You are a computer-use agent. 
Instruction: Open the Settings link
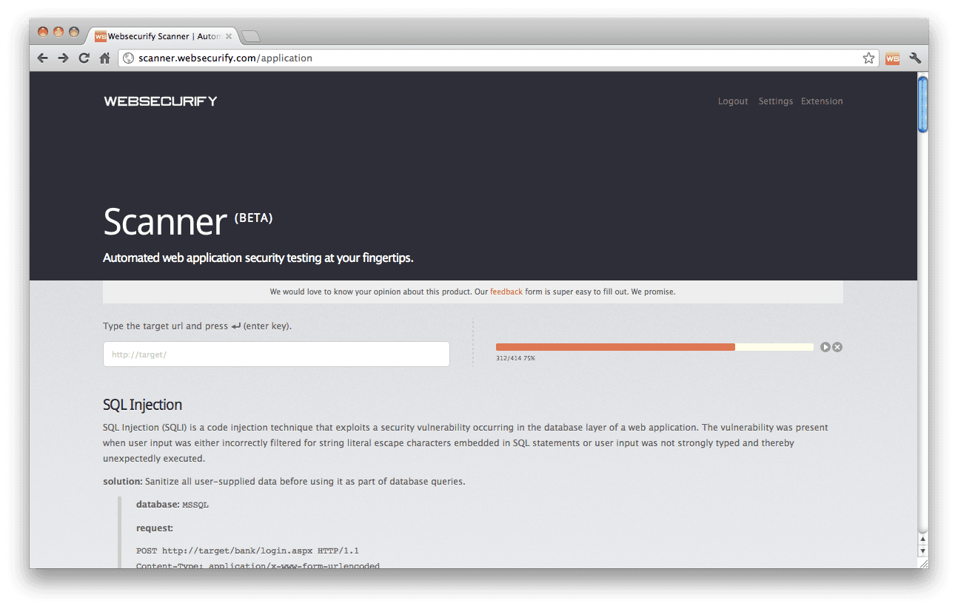click(775, 101)
